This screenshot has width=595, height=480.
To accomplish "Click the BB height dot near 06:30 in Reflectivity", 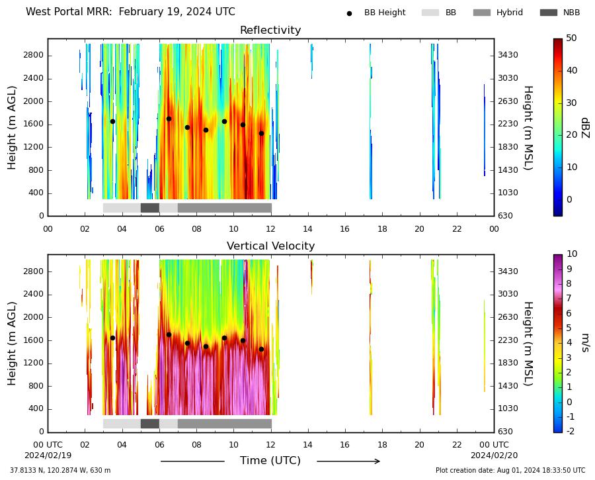I will [x=169, y=119].
